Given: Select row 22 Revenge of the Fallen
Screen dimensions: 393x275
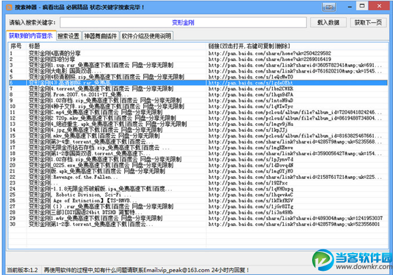Looking at the screenshot, I should pyautogui.click(x=198, y=177).
